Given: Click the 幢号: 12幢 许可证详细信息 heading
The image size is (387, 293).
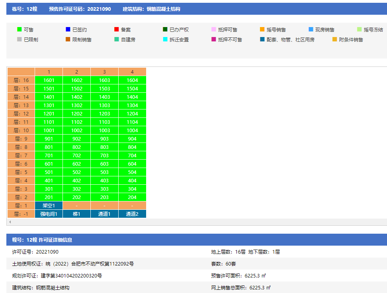Looking at the screenshot, I should (x=42, y=240).
